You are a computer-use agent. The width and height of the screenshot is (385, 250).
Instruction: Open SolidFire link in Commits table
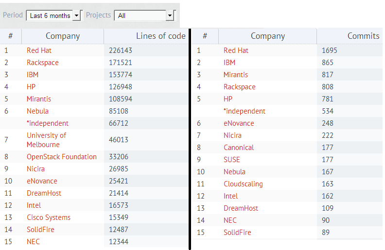point(237,233)
